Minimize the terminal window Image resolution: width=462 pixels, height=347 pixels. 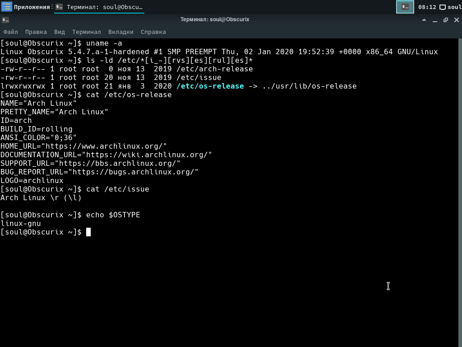435,20
